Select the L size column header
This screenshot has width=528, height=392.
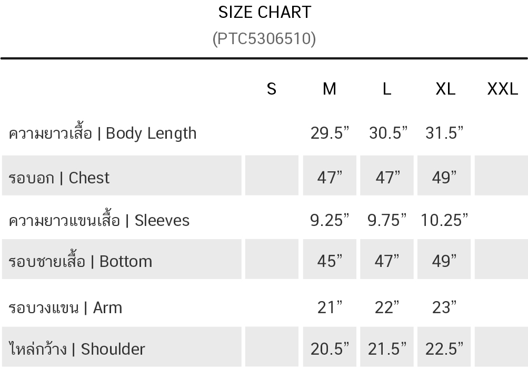pos(387,89)
